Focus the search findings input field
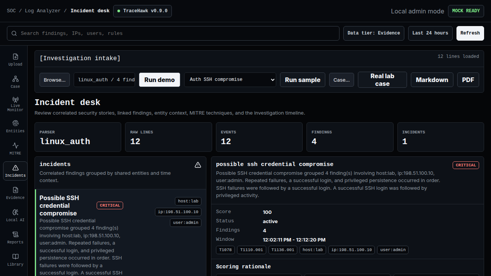 (x=173, y=33)
